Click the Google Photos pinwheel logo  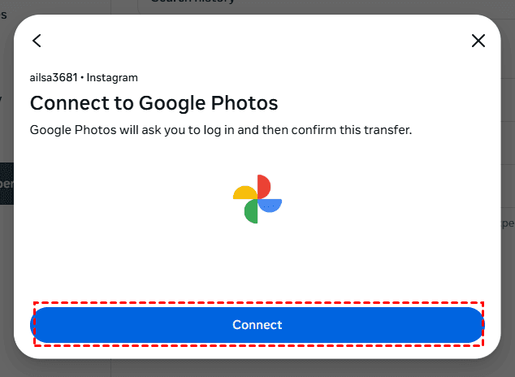257,199
